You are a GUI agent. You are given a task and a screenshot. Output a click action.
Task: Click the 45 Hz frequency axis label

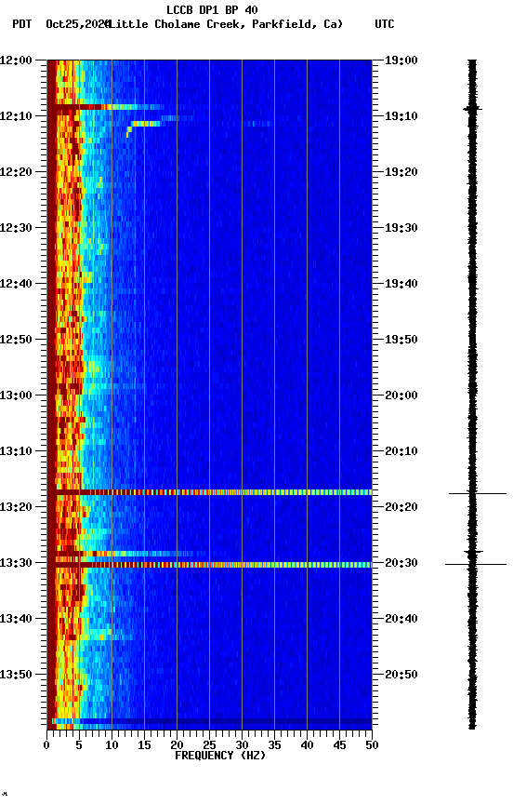[339, 745]
